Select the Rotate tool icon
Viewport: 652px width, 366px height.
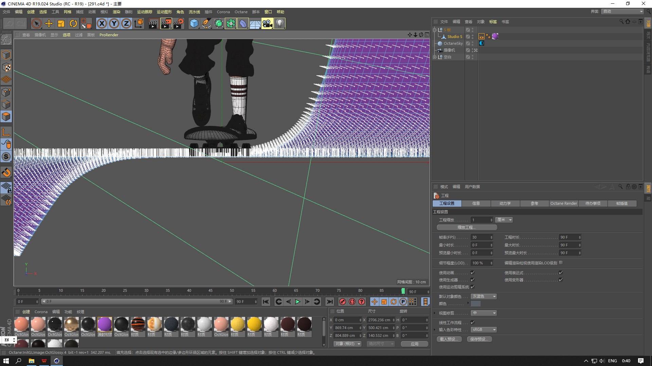pyautogui.click(x=73, y=23)
